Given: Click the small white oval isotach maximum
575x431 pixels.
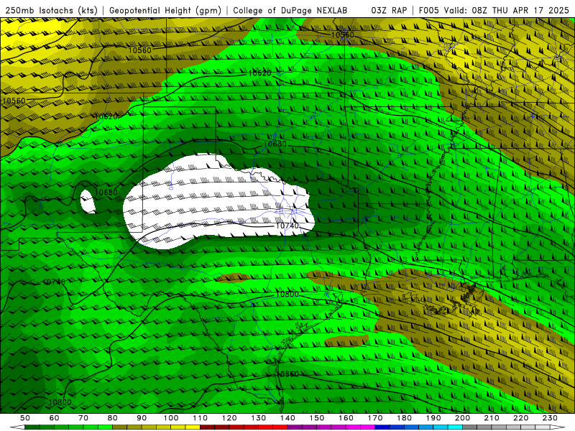Looking at the screenshot, I should click(x=88, y=201).
